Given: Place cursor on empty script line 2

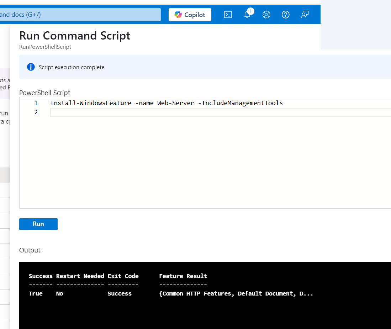Looking at the screenshot, I should point(221,112).
